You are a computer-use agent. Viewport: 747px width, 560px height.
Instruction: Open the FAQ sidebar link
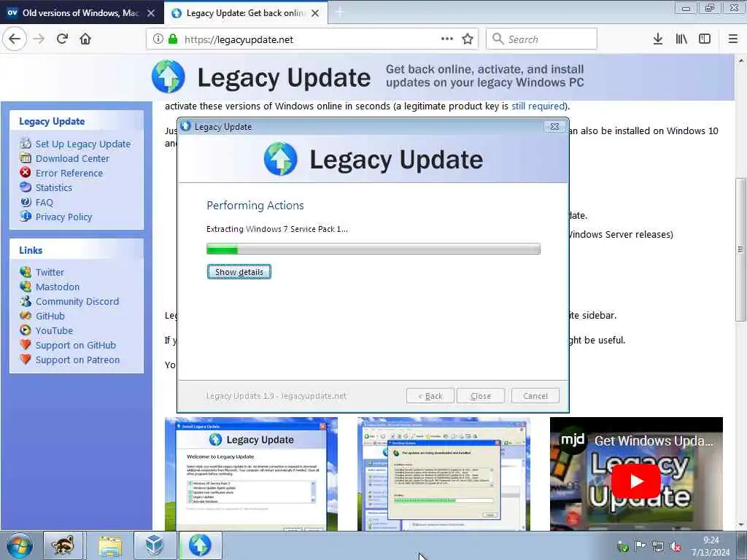(44, 203)
